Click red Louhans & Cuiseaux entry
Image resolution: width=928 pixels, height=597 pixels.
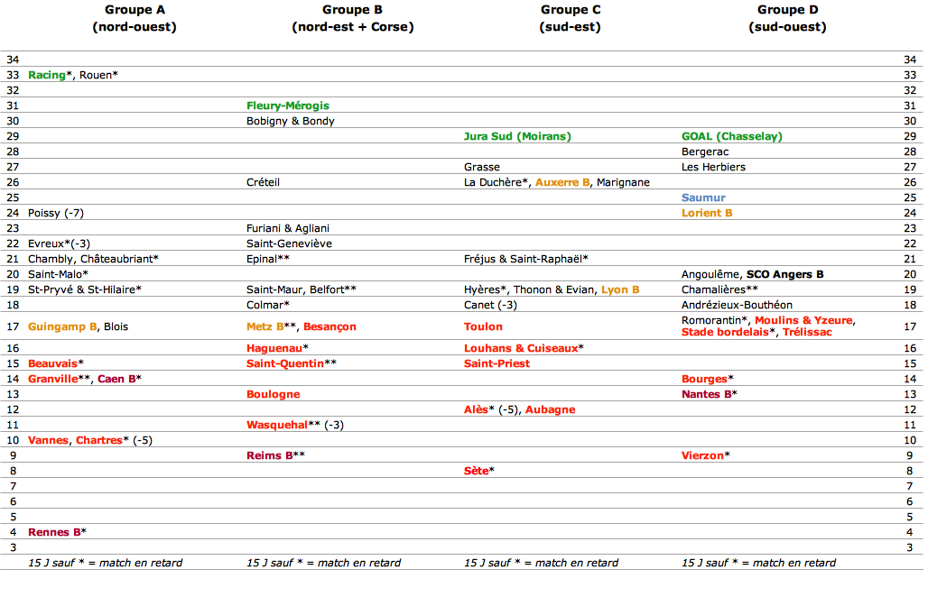pyautogui.click(x=521, y=348)
